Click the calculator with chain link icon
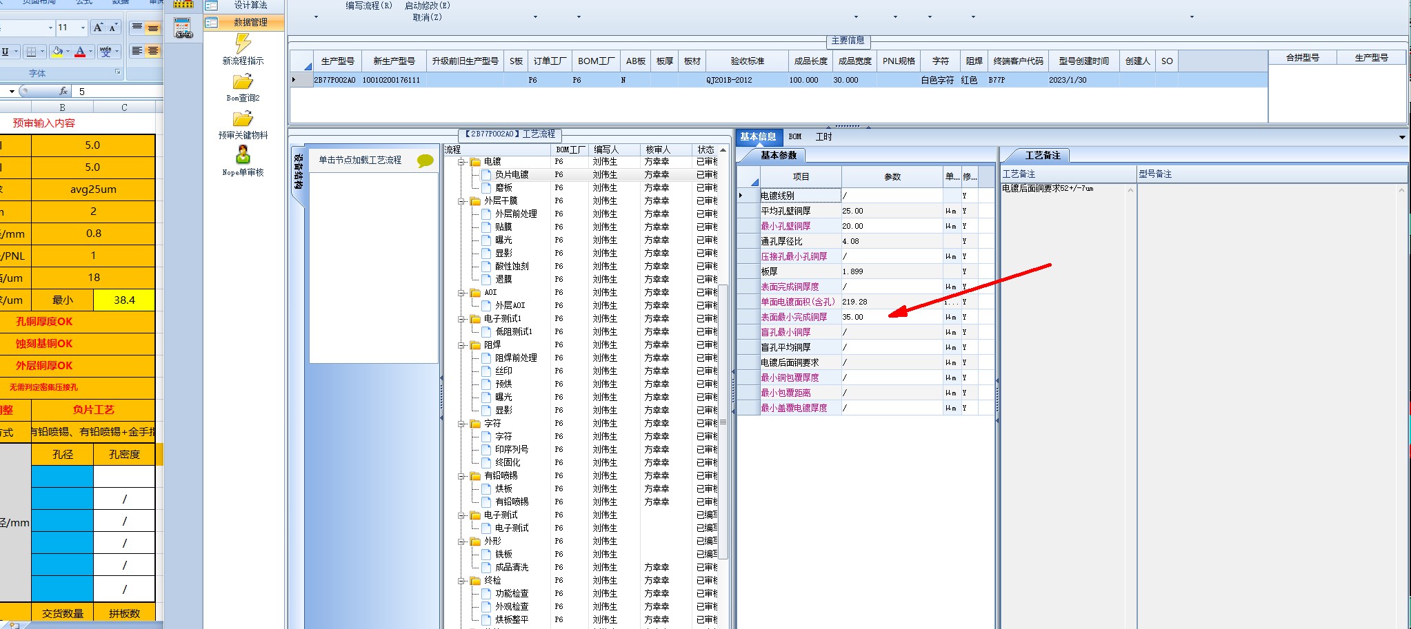The width and height of the screenshot is (1411, 629). [x=183, y=28]
